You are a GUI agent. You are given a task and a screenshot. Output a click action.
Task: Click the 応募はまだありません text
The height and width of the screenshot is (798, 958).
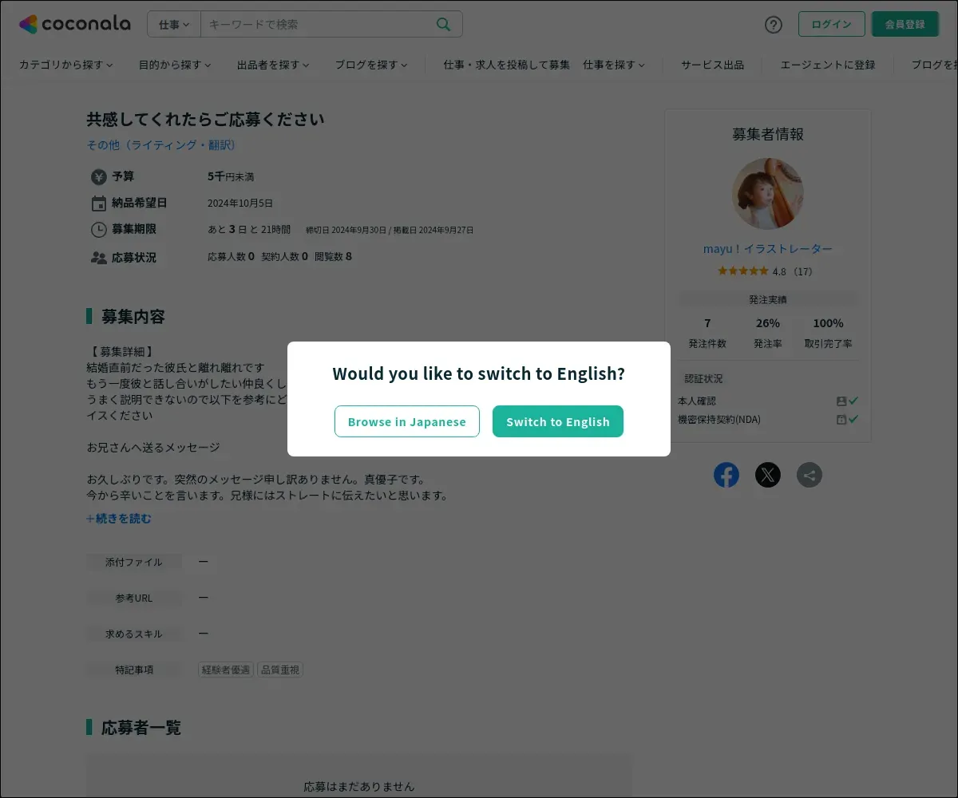(359, 786)
